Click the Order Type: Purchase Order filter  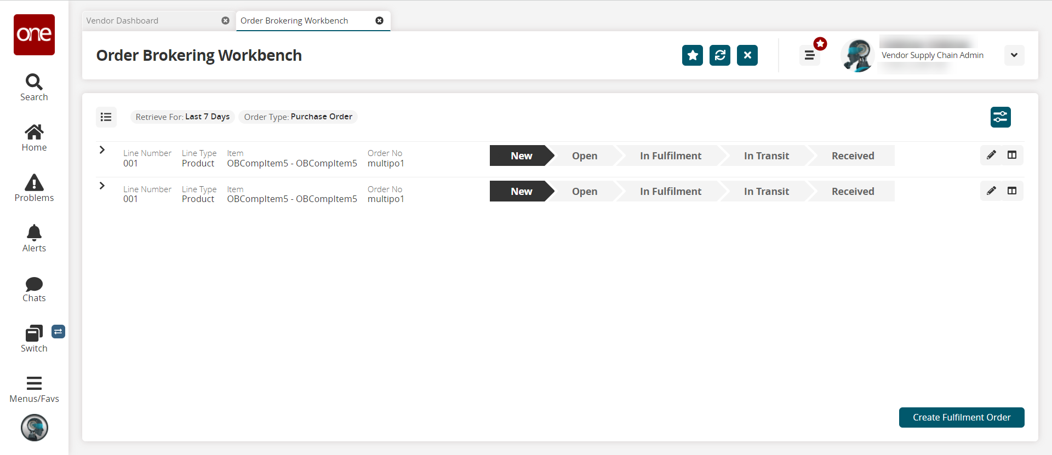click(x=298, y=117)
